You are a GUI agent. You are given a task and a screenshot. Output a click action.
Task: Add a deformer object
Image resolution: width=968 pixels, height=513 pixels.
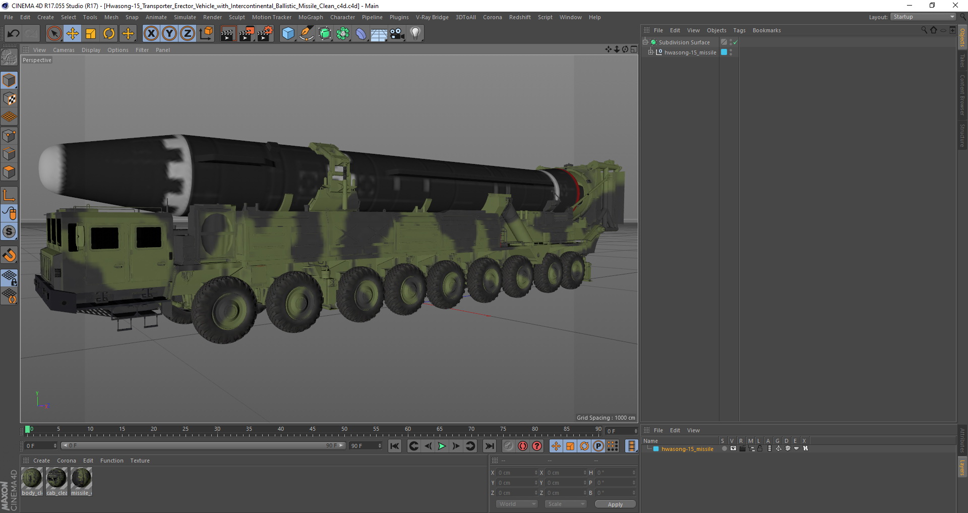361,34
